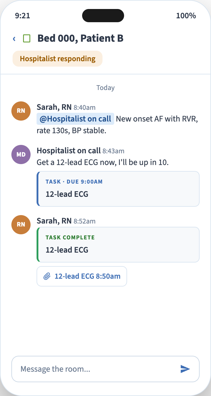Focus the Message the room input

pyautogui.click(x=106, y=369)
